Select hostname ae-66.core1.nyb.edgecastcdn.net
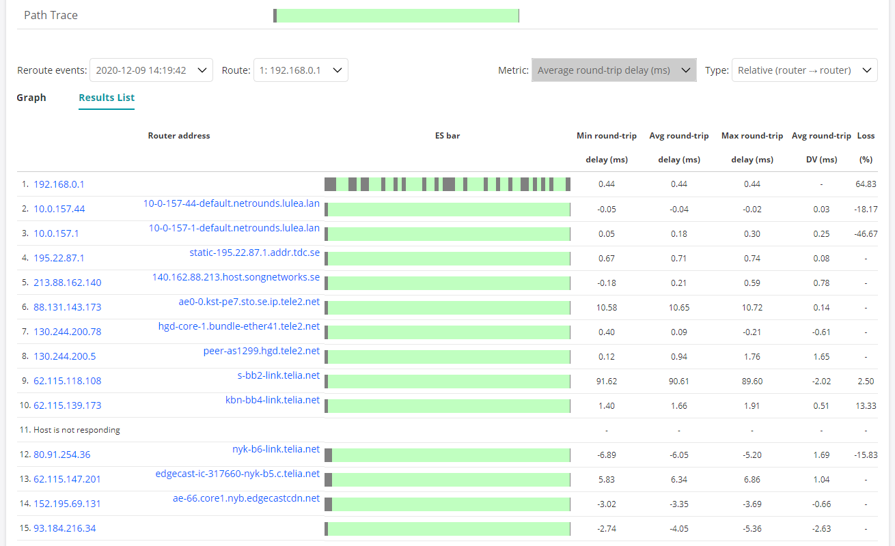 click(x=246, y=498)
